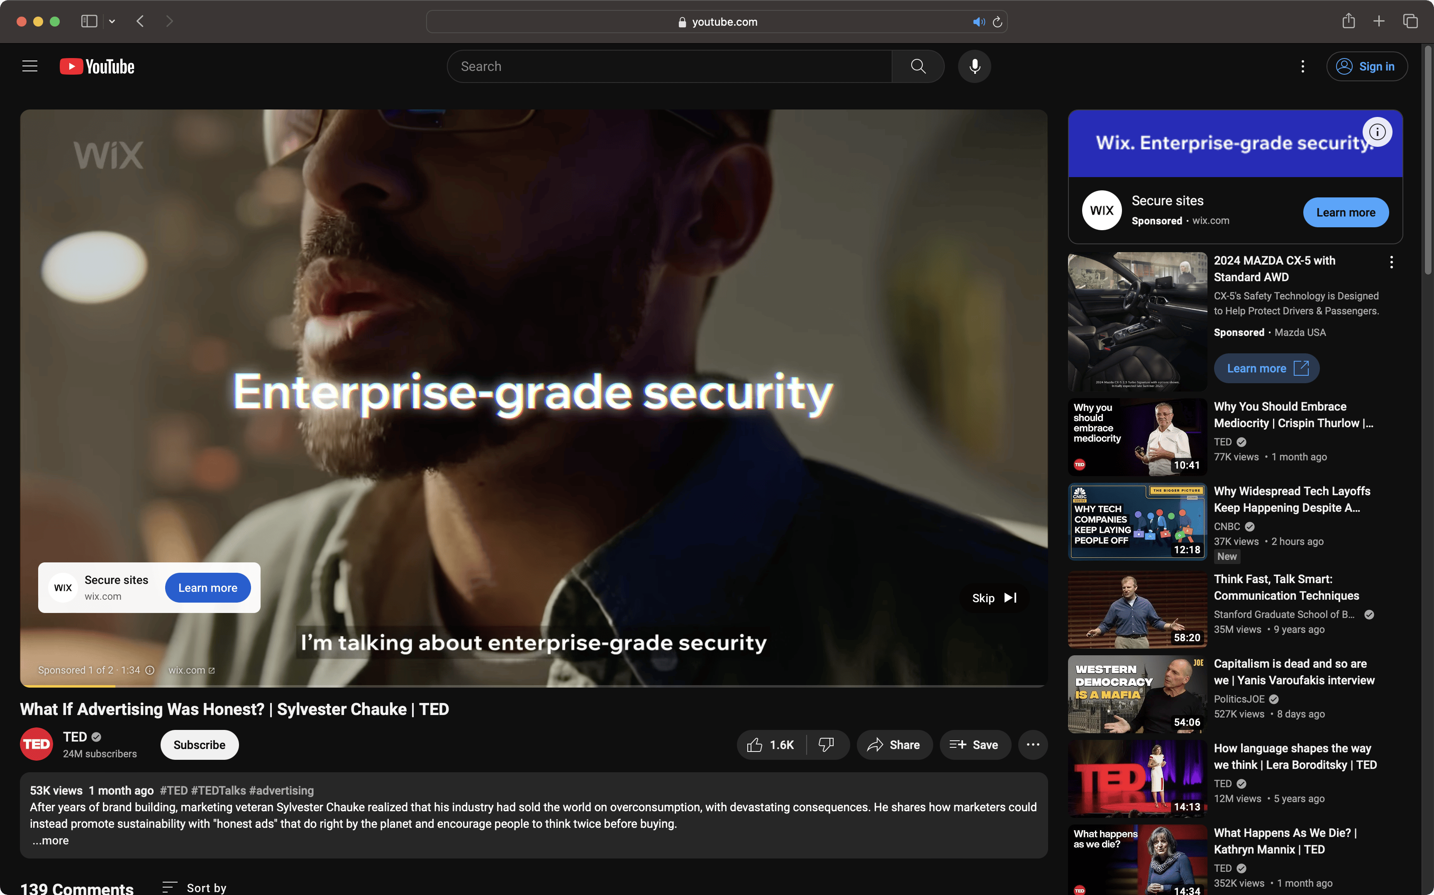Click the #advertising hashtag link
Image resolution: width=1434 pixels, height=895 pixels.
(x=281, y=790)
